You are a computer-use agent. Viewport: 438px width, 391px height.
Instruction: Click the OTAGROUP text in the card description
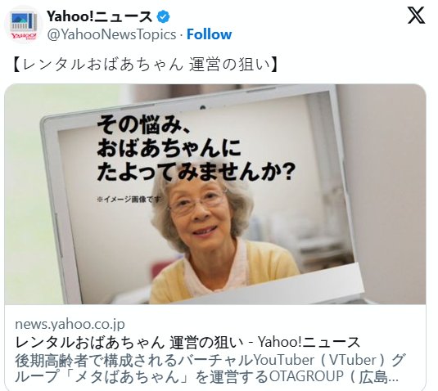pos(306,376)
